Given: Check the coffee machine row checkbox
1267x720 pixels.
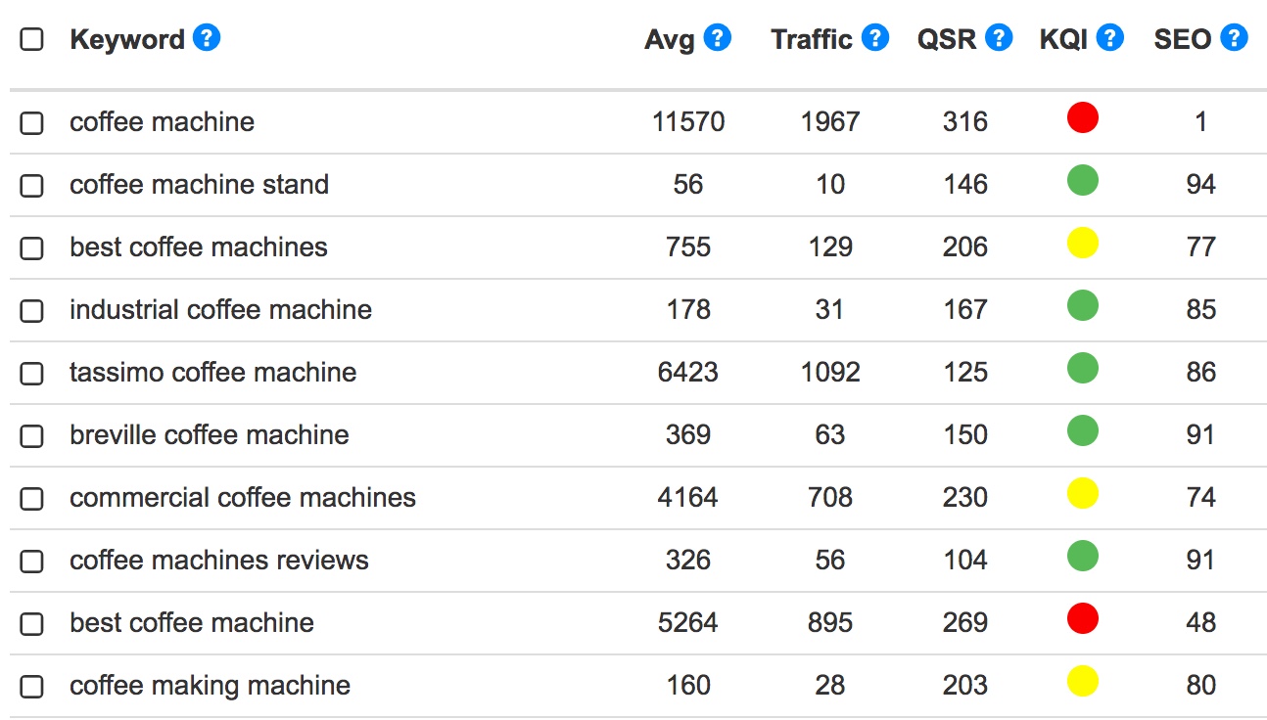Looking at the screenshot, I should click(30, 121).
